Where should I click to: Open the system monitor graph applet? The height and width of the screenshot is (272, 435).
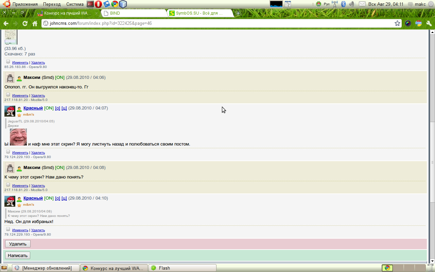coord(276,4)
